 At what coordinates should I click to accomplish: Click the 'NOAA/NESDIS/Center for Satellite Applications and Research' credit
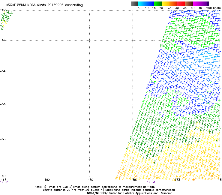click(x=130, y=193)
